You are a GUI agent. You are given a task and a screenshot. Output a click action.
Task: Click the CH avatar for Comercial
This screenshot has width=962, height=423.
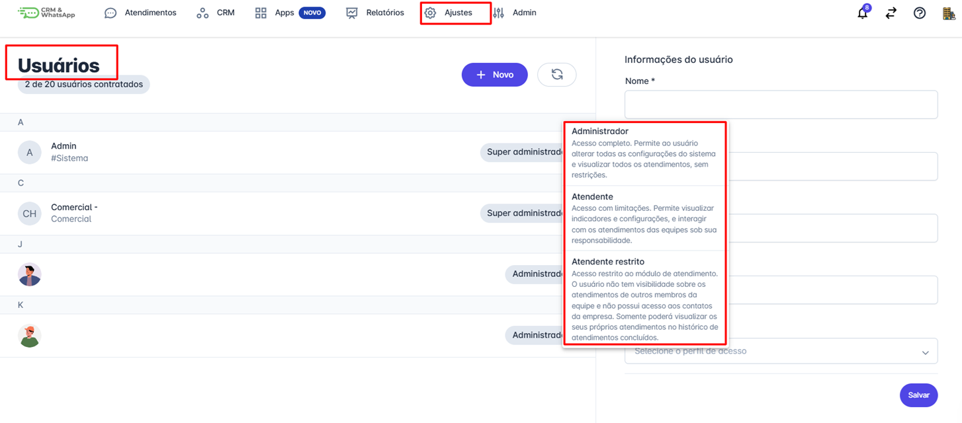(29, 213)
